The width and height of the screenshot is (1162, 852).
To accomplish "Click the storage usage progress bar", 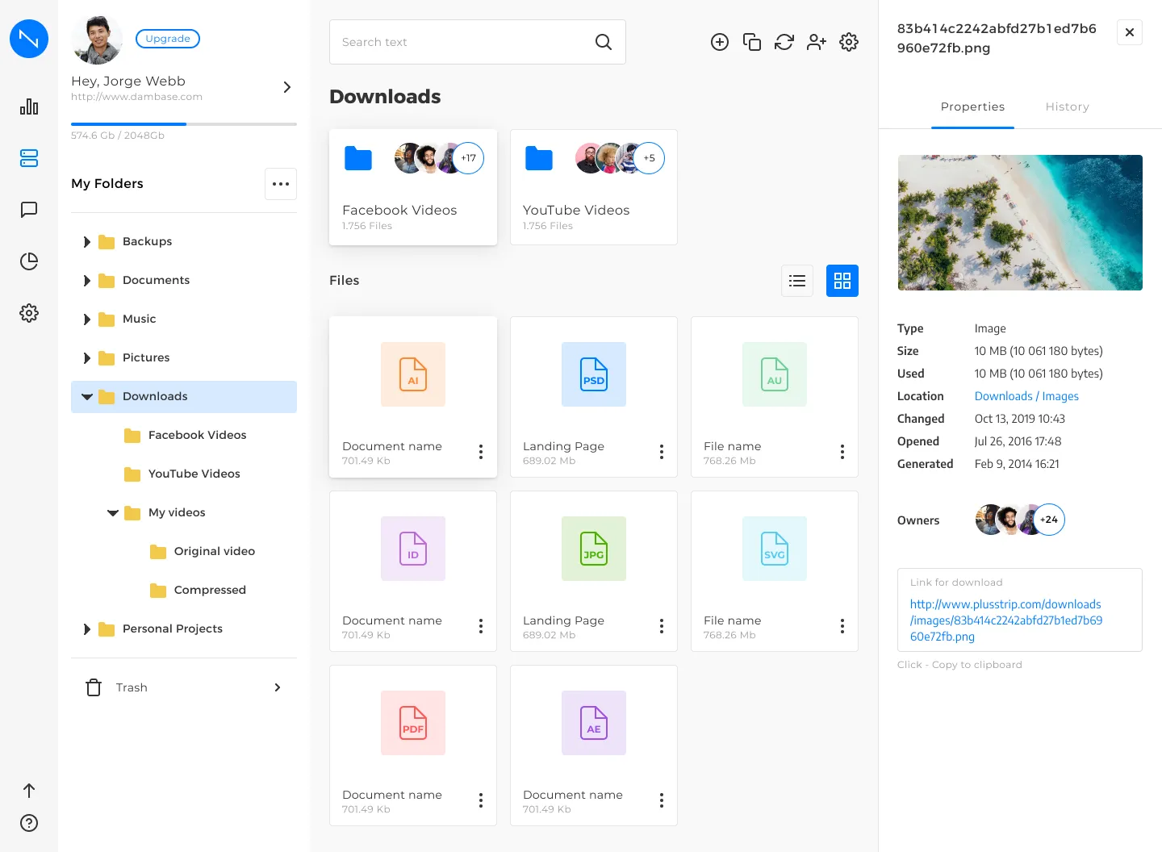I will point(184,123).
